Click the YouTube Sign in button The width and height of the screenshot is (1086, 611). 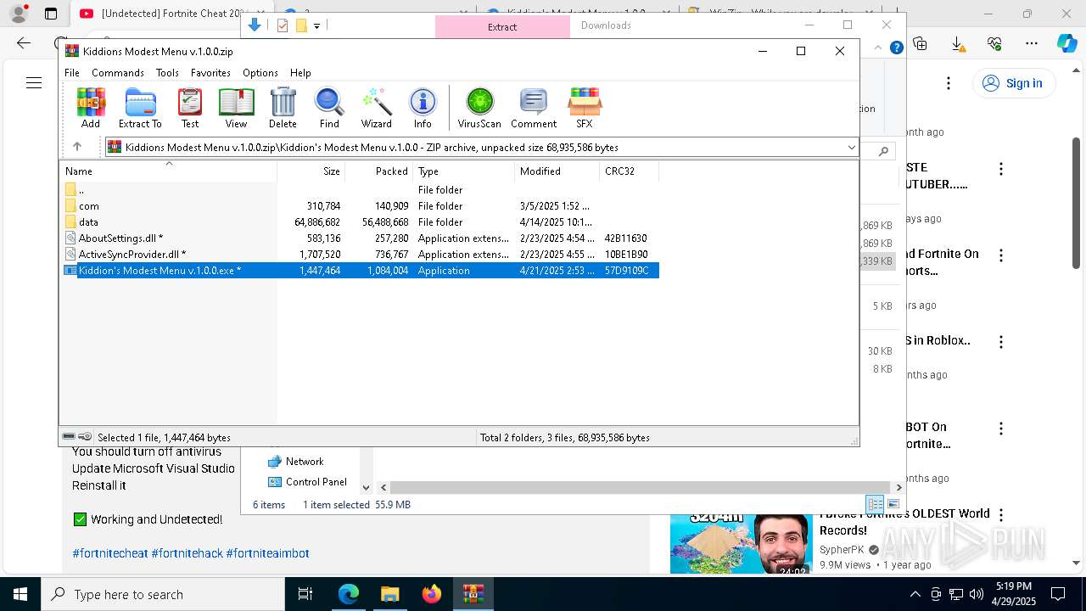(x=1012, y=83)
